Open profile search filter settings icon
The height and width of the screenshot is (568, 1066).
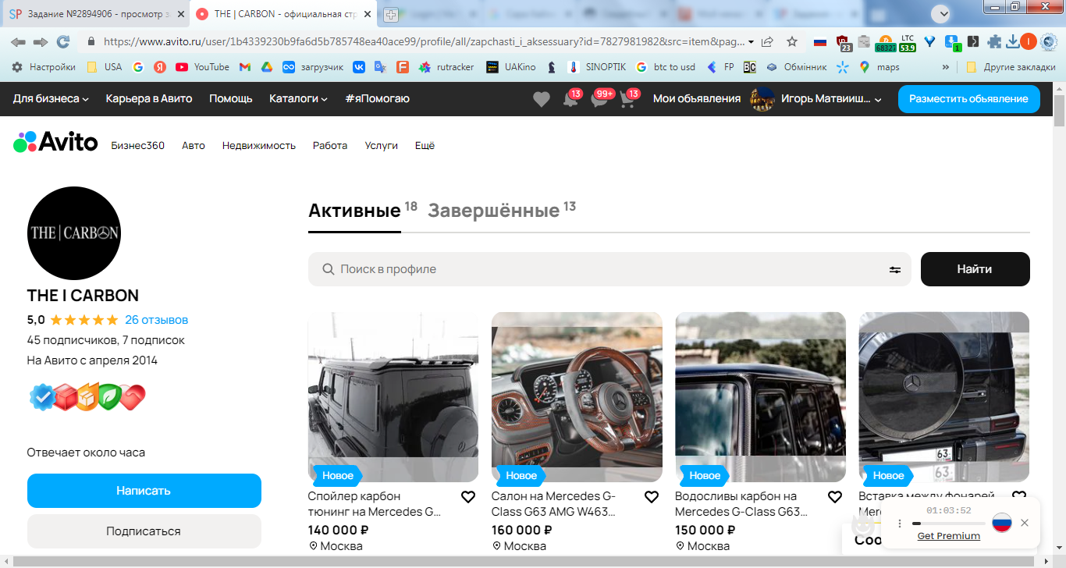[895, 269]
